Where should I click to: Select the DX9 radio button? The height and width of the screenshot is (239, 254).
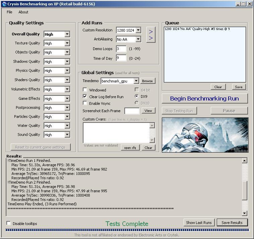point(137,96)
